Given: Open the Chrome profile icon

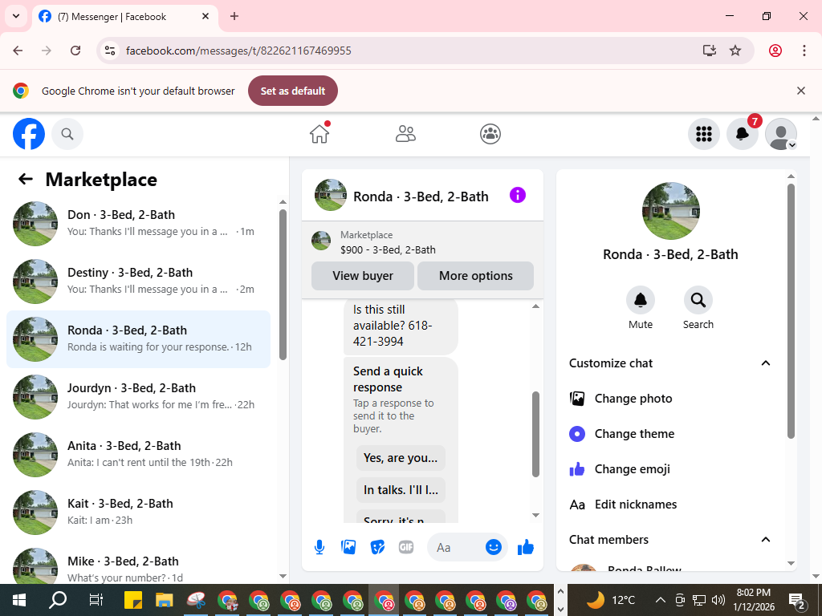Looking at the screenshot, I should click(775, 51).
